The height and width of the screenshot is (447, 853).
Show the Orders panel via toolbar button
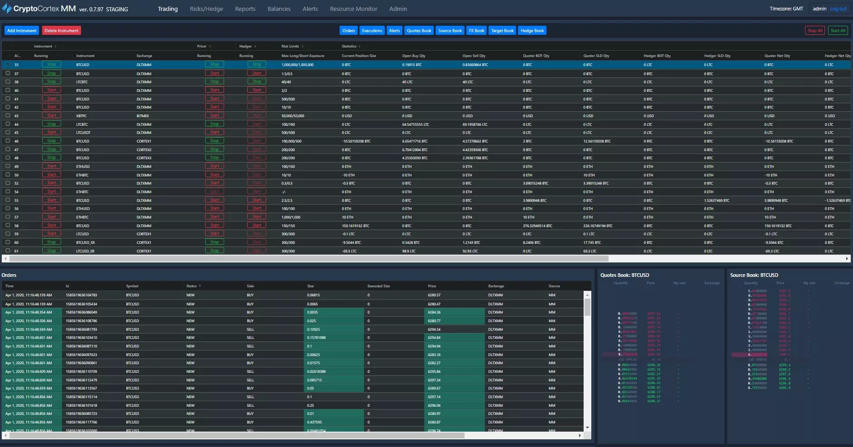pos(349,30)
